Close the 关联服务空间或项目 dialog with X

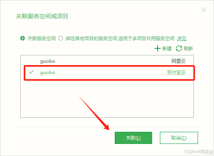click(x=203, y=10)
